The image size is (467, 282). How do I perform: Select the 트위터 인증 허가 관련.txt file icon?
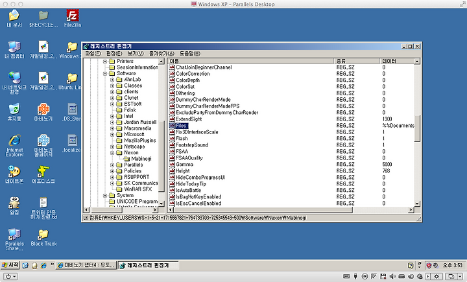[43, 208]
